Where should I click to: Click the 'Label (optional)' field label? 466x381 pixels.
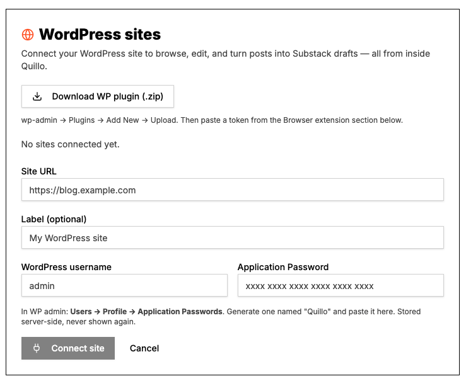pos(54,219)
